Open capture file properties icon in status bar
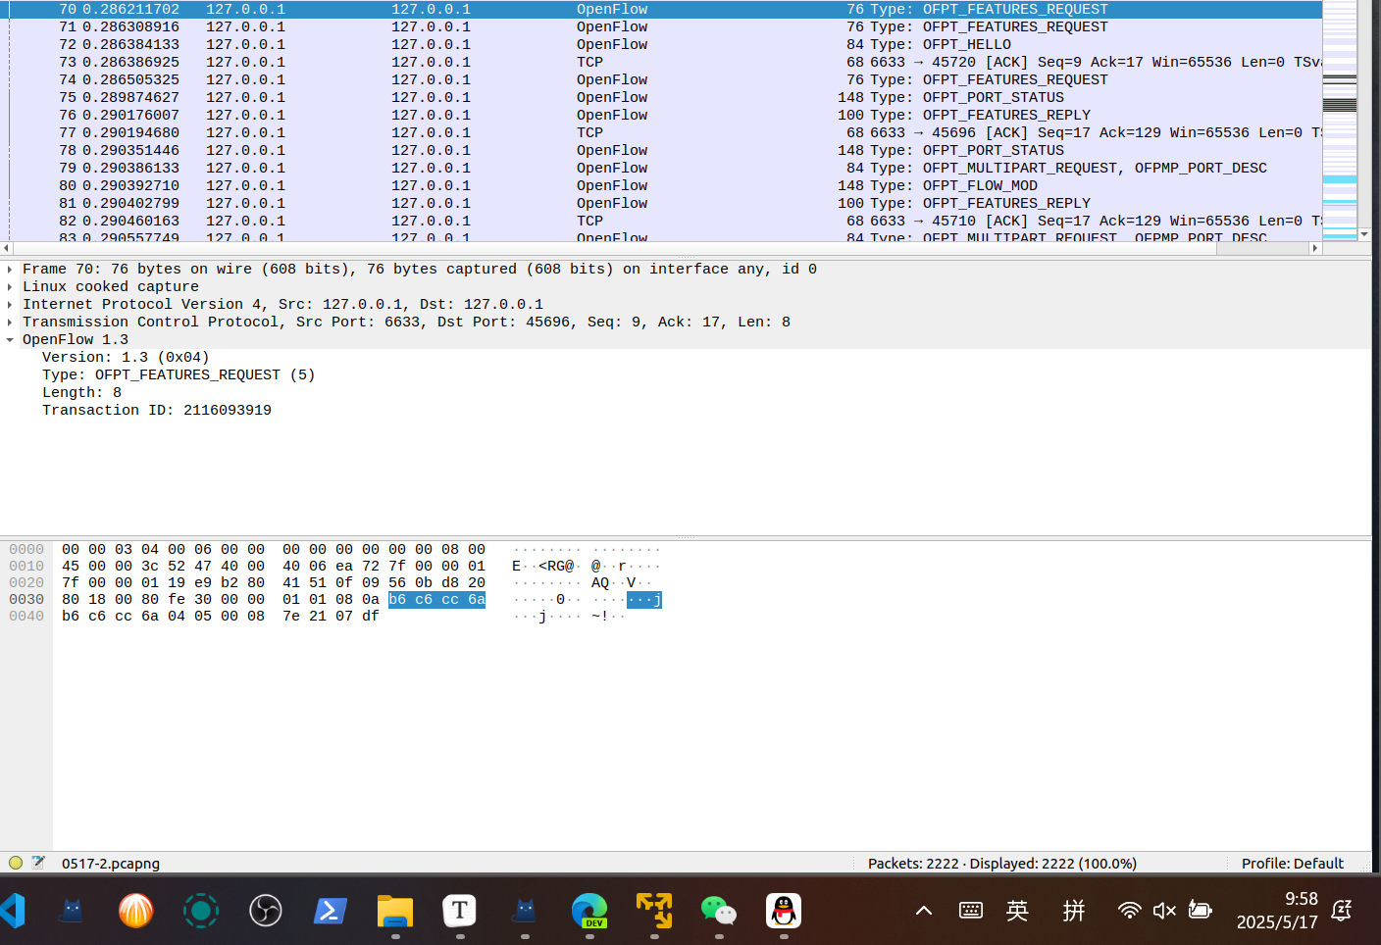 click(38, 863)
